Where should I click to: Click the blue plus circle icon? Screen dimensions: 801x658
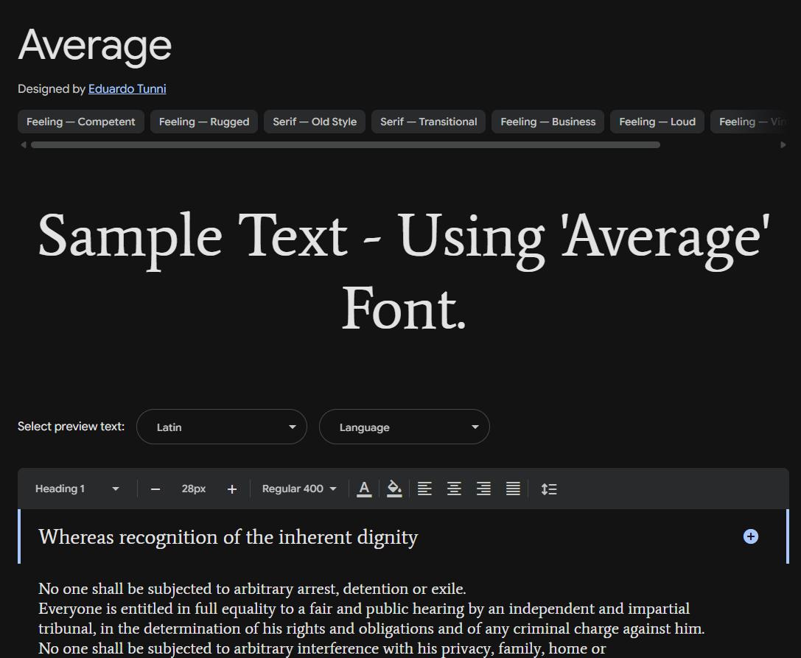(750, 536)
